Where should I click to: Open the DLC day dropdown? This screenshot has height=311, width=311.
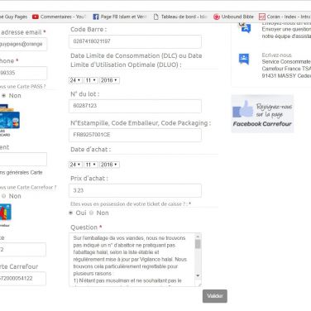point(75,80)
